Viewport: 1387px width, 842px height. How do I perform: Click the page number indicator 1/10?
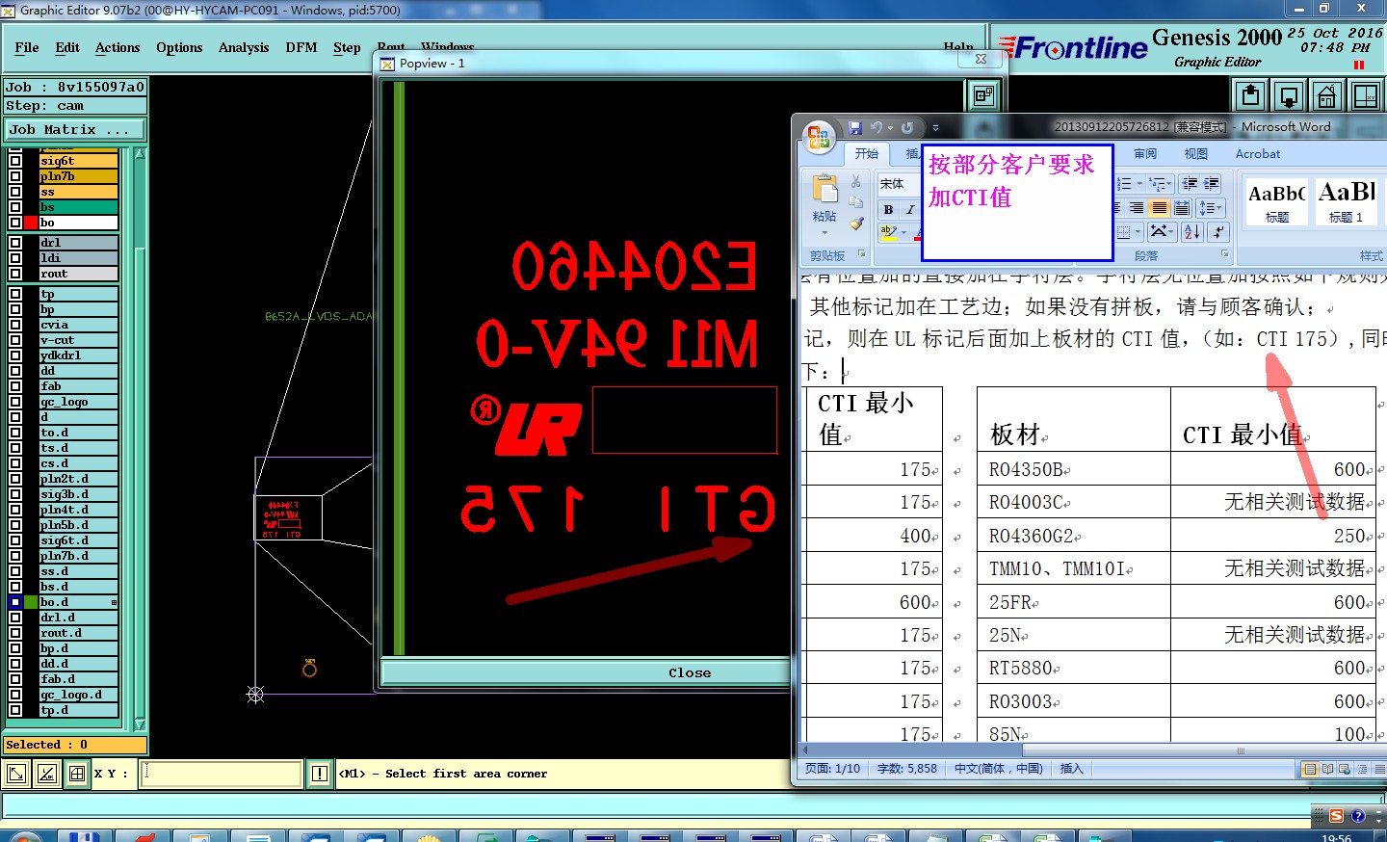833,769
